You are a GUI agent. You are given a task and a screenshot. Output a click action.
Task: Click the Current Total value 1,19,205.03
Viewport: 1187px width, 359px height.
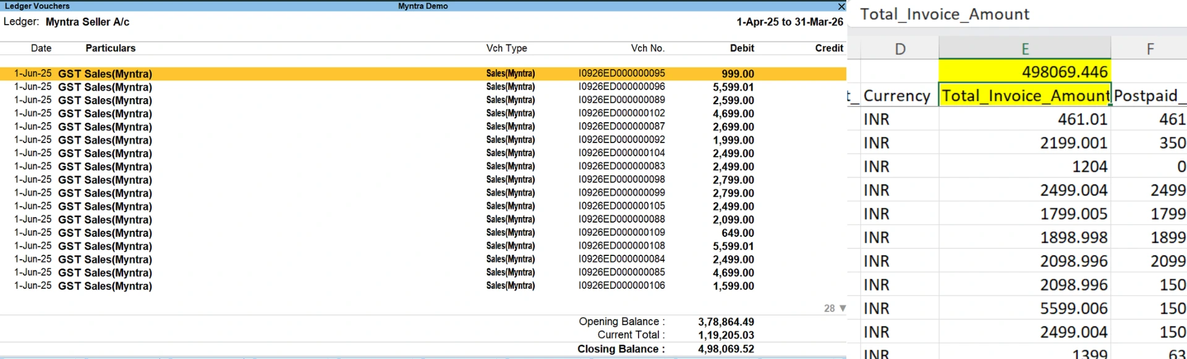click(x=726, y=335)
